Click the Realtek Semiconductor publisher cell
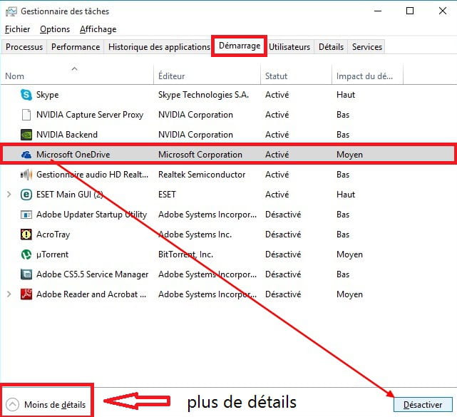The width and height of the screenshot is (457, 417). 202,175
